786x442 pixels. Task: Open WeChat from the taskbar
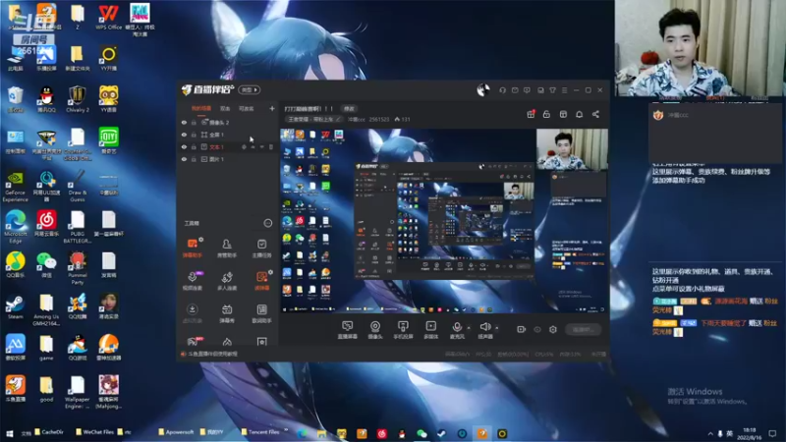421,433
